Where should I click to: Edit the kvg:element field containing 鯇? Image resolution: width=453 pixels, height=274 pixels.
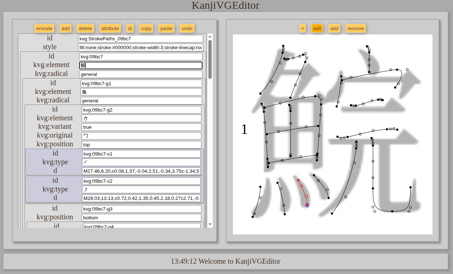coord(141,65)
